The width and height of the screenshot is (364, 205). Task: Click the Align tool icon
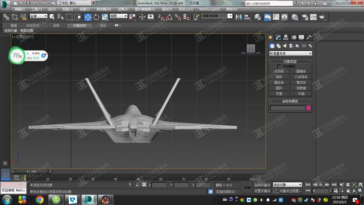[248, 17]
